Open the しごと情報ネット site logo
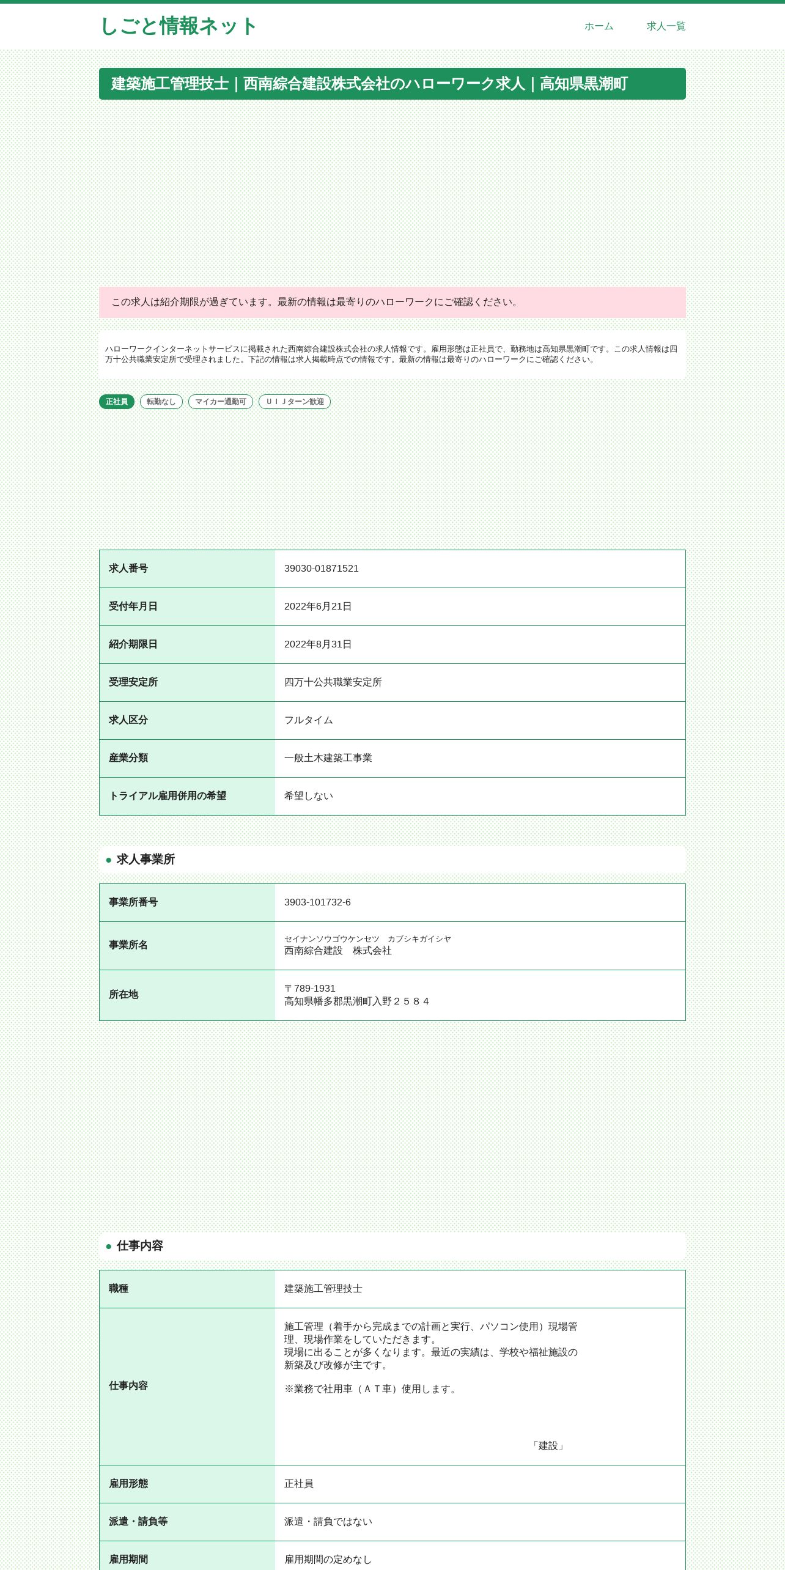The width and height of the screenshot is (785, 1570). pos(178,26)
